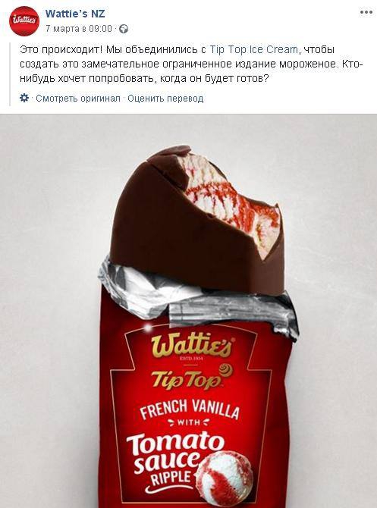Image resolution: width=377 pixels, height=508 pixels.
Task: Click the Wattie's red round profile avatar
Action: 24,21
